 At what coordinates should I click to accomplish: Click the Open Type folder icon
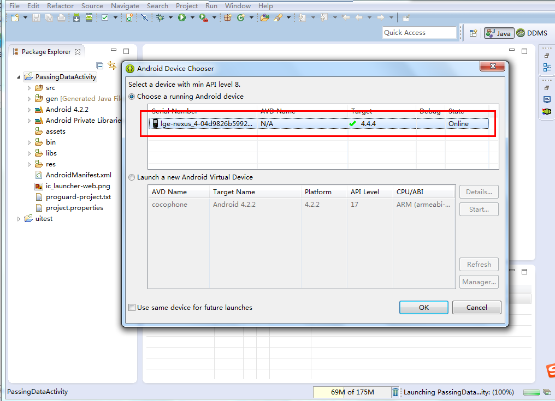click(x=265, y=17)
